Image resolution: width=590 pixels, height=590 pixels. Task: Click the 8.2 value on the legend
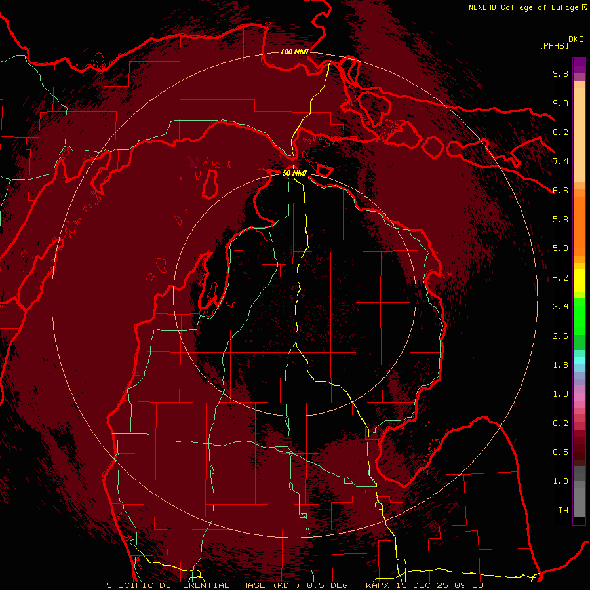(560, 132)
